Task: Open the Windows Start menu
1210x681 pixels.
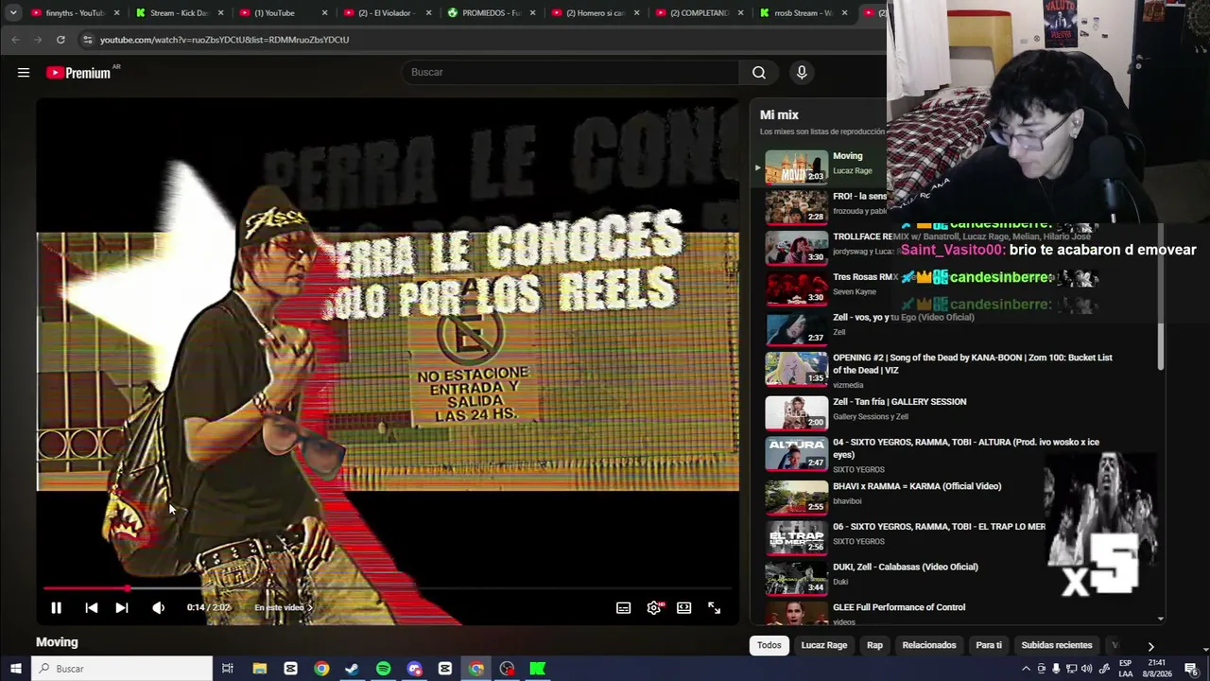Action: click(16, 669)
